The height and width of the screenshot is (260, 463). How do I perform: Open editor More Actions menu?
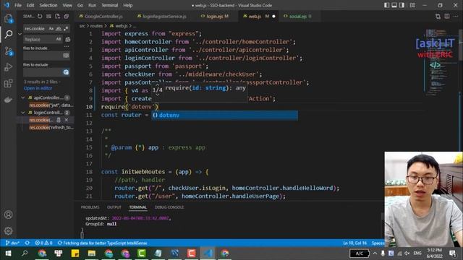[456, 17]
